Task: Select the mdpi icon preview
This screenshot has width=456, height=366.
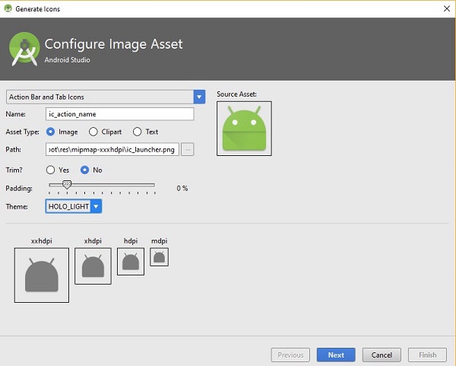Action: pyautogui.click(x=159, y=257)
